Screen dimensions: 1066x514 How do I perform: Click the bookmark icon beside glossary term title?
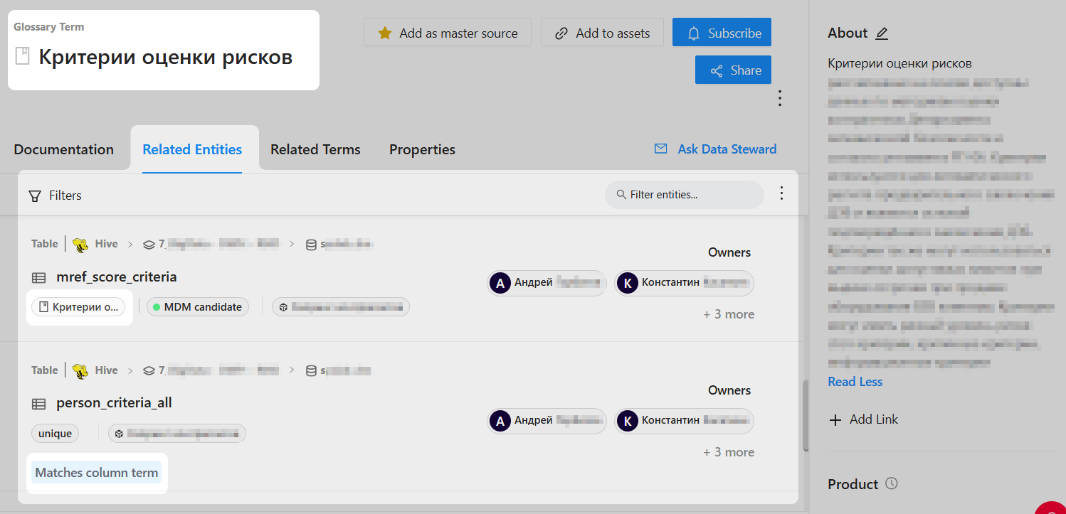(23, 57)
